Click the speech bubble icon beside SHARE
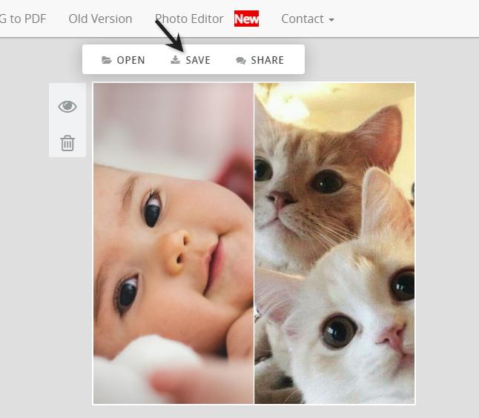Image resolution: width=479 pixels, height=418 pixels. point(241,61)
